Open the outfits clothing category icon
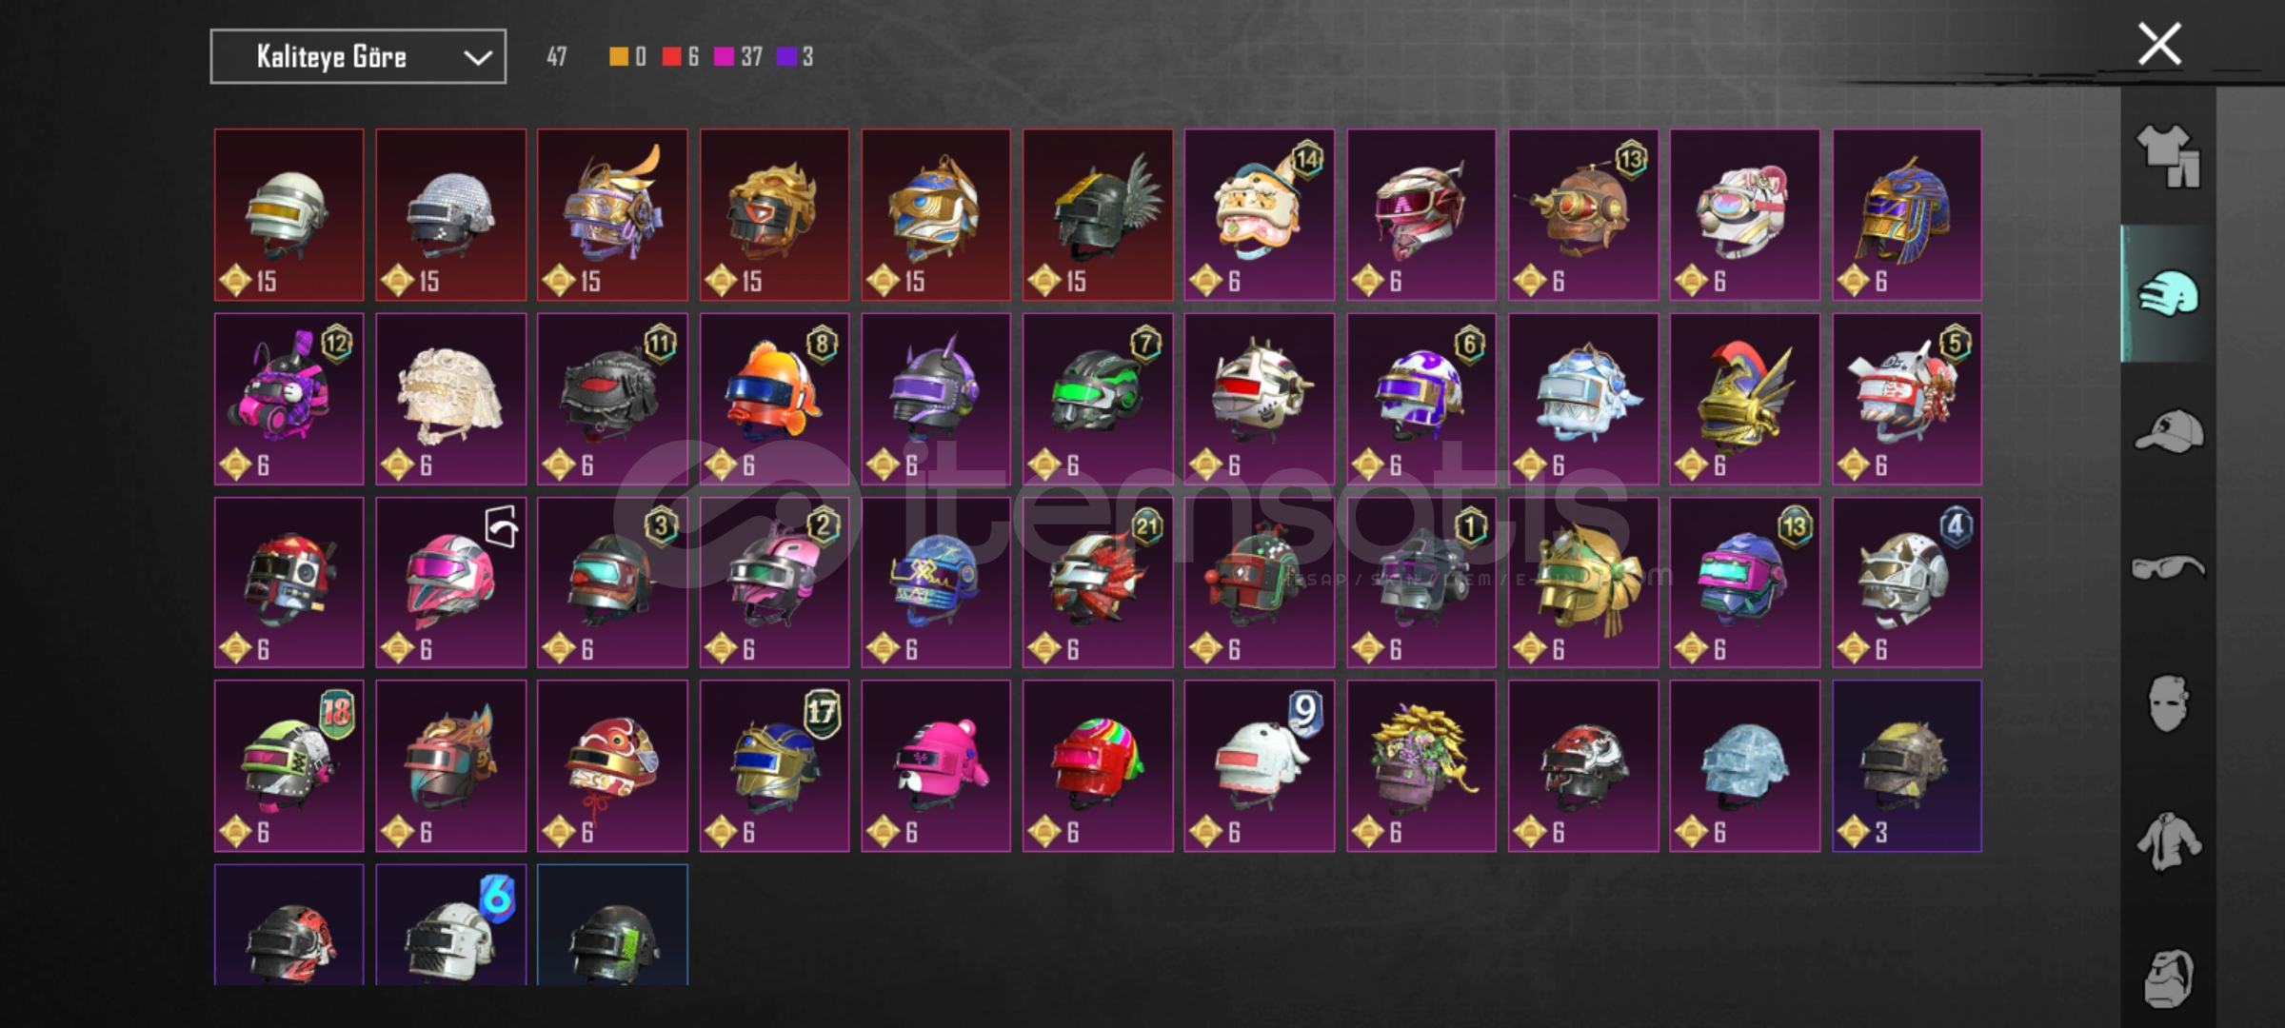This screenshot has width=2285, height=1028. 2168,156
